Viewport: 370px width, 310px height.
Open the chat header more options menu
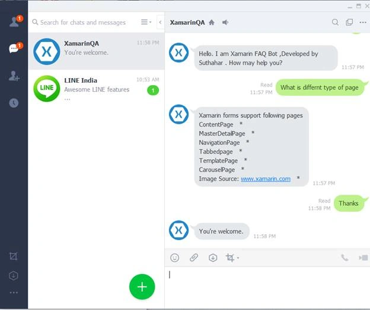click(363, 22)
